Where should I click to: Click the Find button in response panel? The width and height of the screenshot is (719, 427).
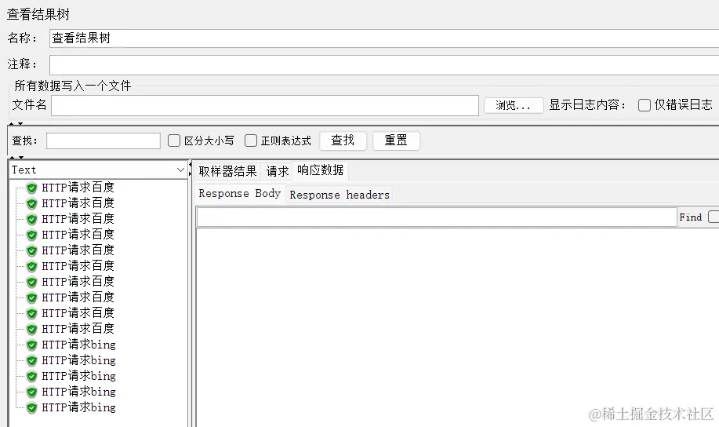[x=691, y=217]
